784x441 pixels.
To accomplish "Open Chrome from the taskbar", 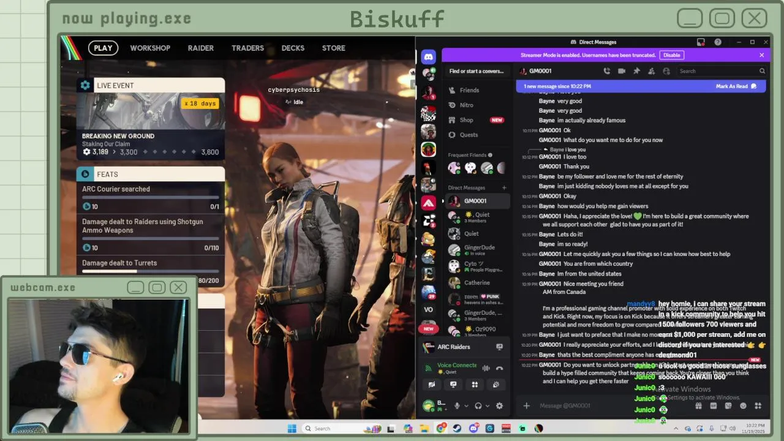I will [441, 428].
